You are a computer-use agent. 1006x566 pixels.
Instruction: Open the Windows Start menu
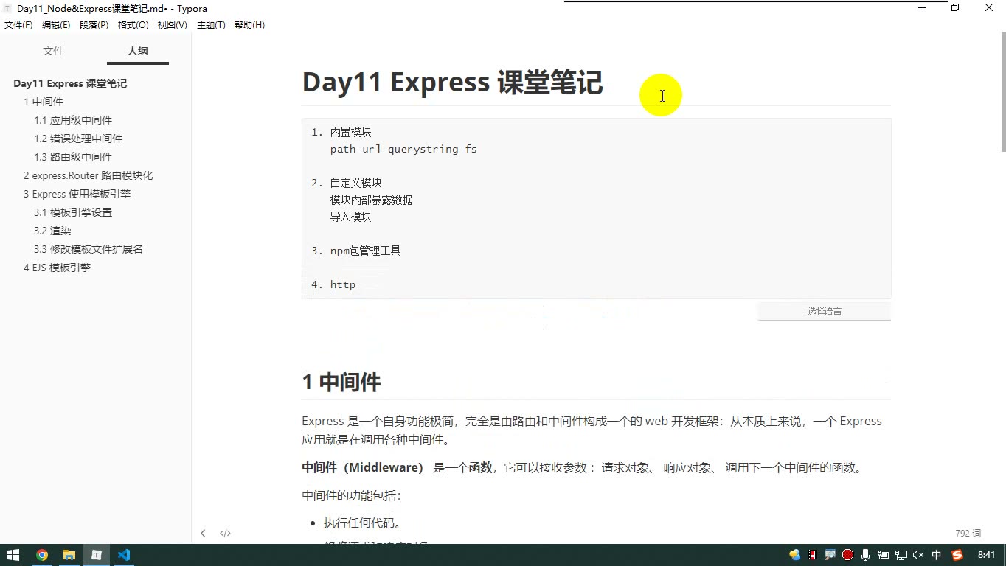[x=13, y=555]
